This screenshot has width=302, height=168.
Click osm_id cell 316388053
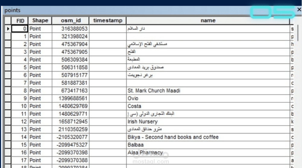pyautogui.click(x=71, y=29)
